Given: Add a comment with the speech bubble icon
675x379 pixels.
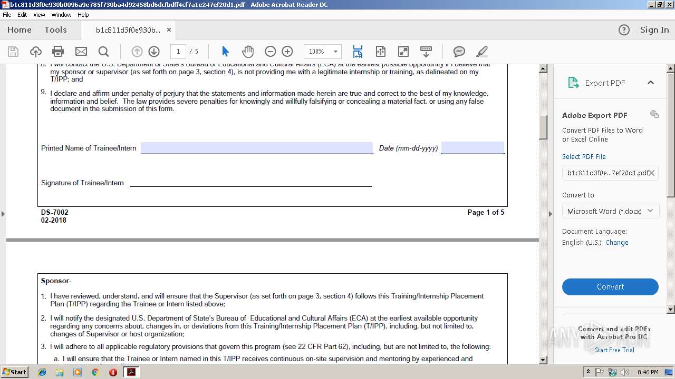Looking at the screenshot, I should [459, 52].
